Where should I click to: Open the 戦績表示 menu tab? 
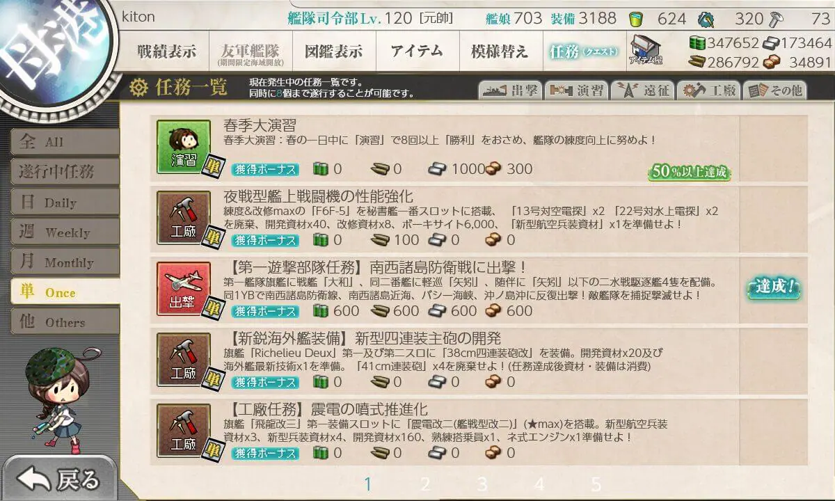pos(166,51)
